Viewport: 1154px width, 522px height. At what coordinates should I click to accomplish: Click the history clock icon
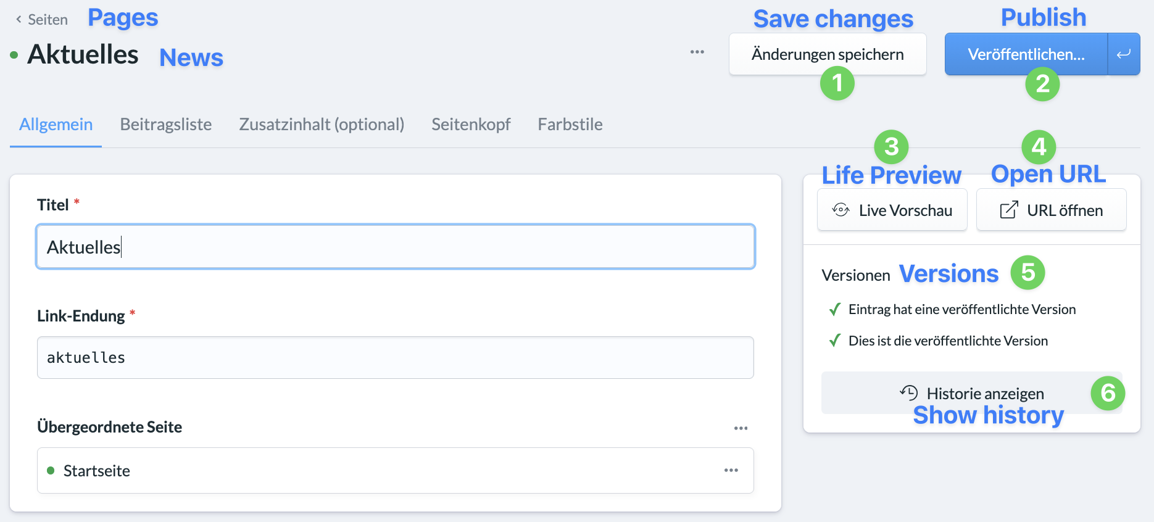tap(908, 392)
